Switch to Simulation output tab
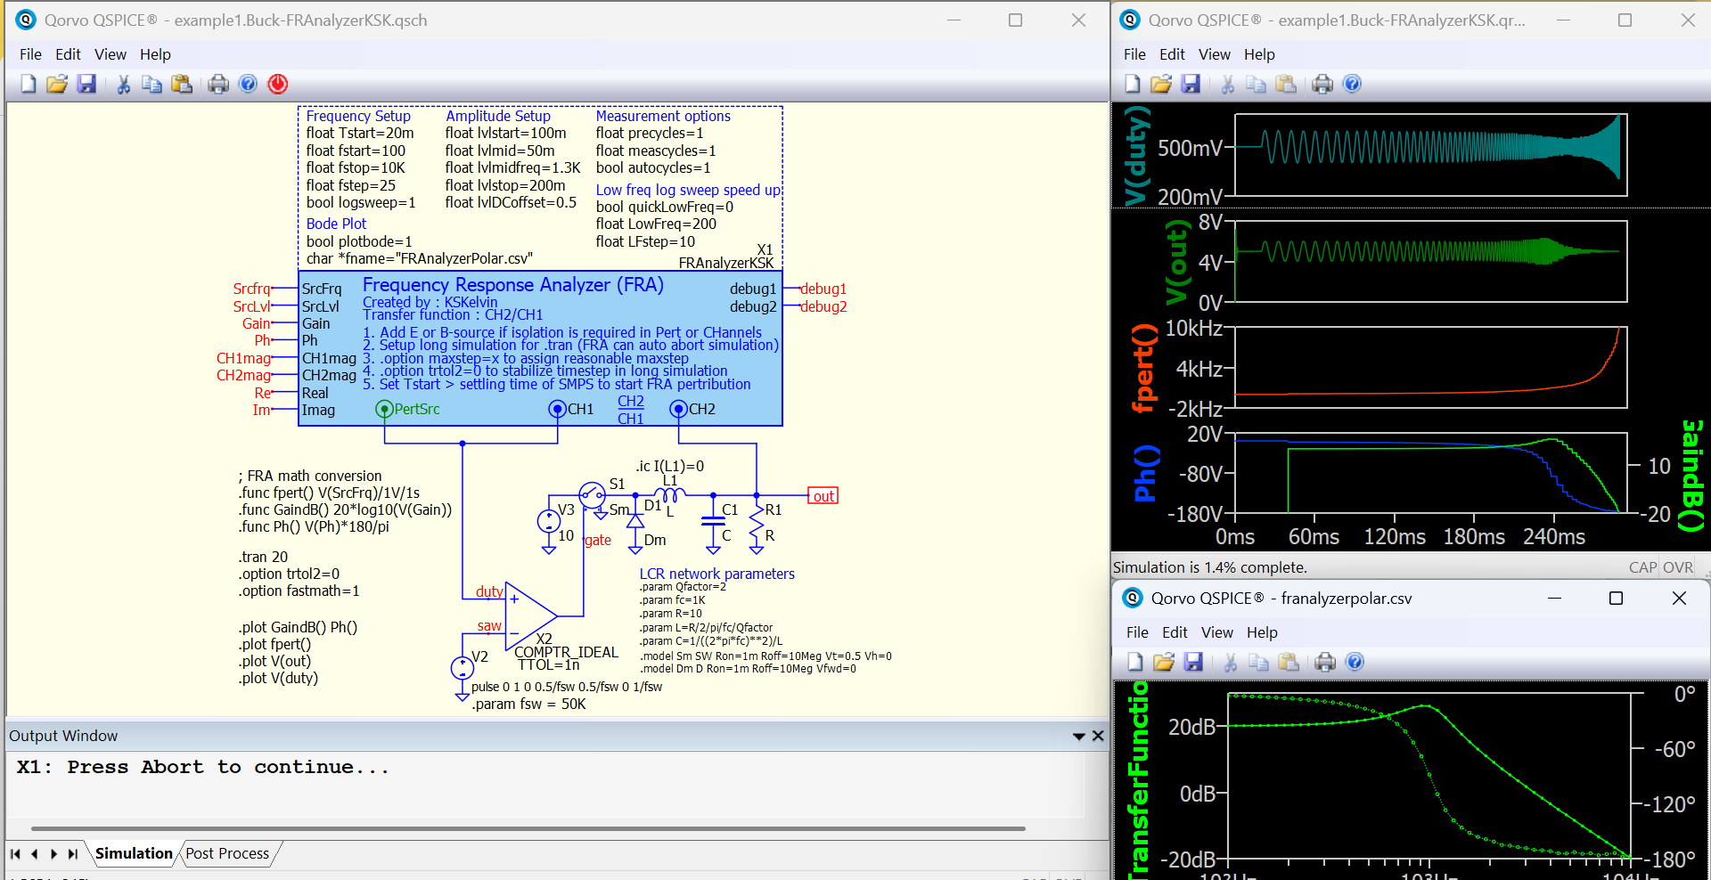1711x880 pixels. [x=134, y=853]
